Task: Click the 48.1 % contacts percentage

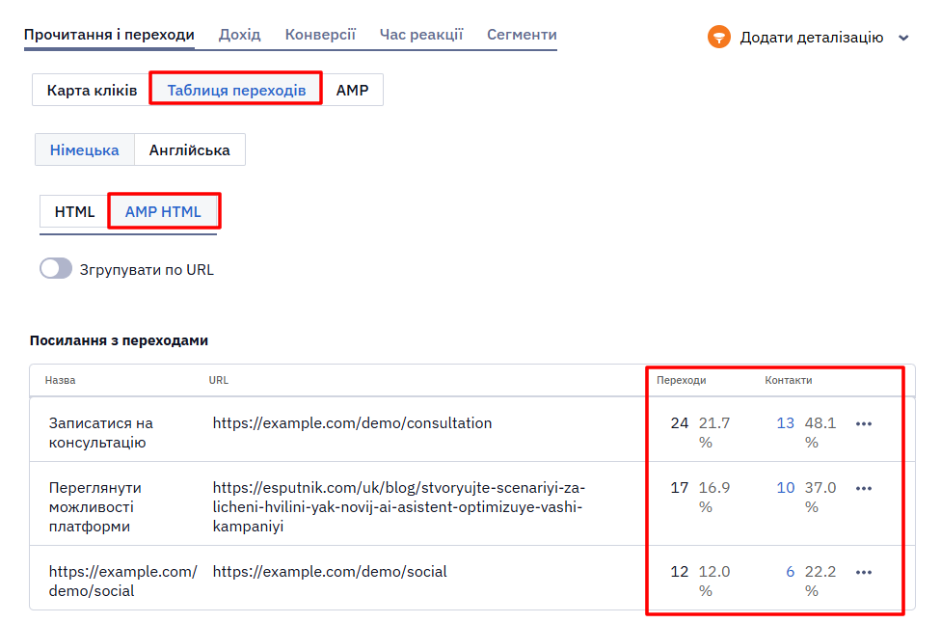Action: 820,433
